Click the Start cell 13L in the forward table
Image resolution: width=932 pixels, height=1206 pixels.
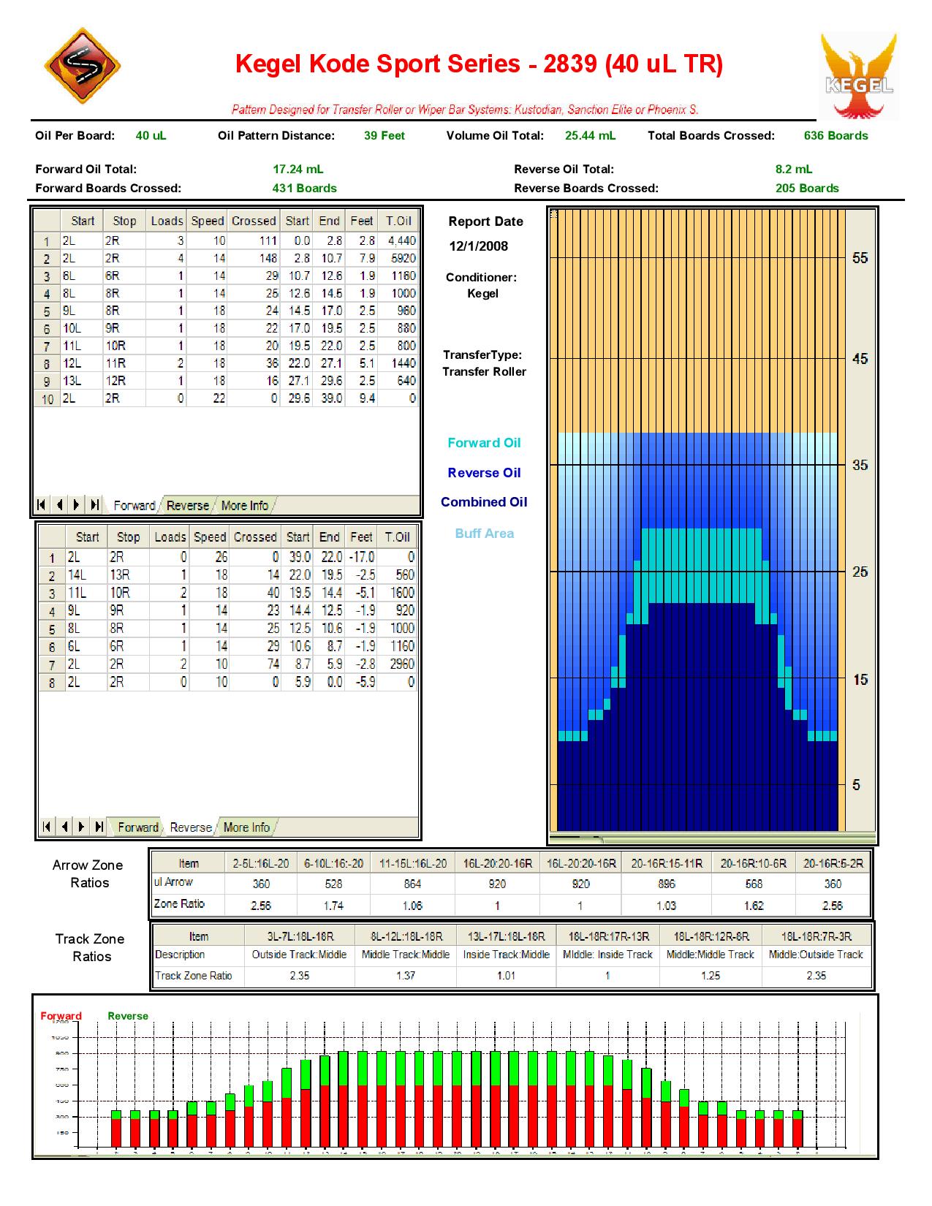point(80,381)
